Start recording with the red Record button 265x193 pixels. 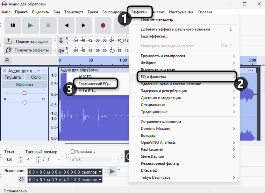pyautogui.click(x=103, y=25)
